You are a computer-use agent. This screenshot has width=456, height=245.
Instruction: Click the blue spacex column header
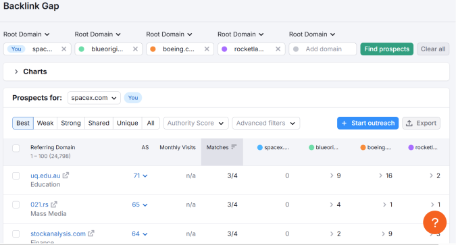[273, 147]
